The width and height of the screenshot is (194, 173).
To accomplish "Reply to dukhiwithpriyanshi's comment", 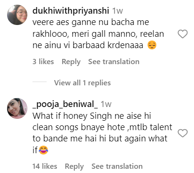I will click(x=71, y=62).
